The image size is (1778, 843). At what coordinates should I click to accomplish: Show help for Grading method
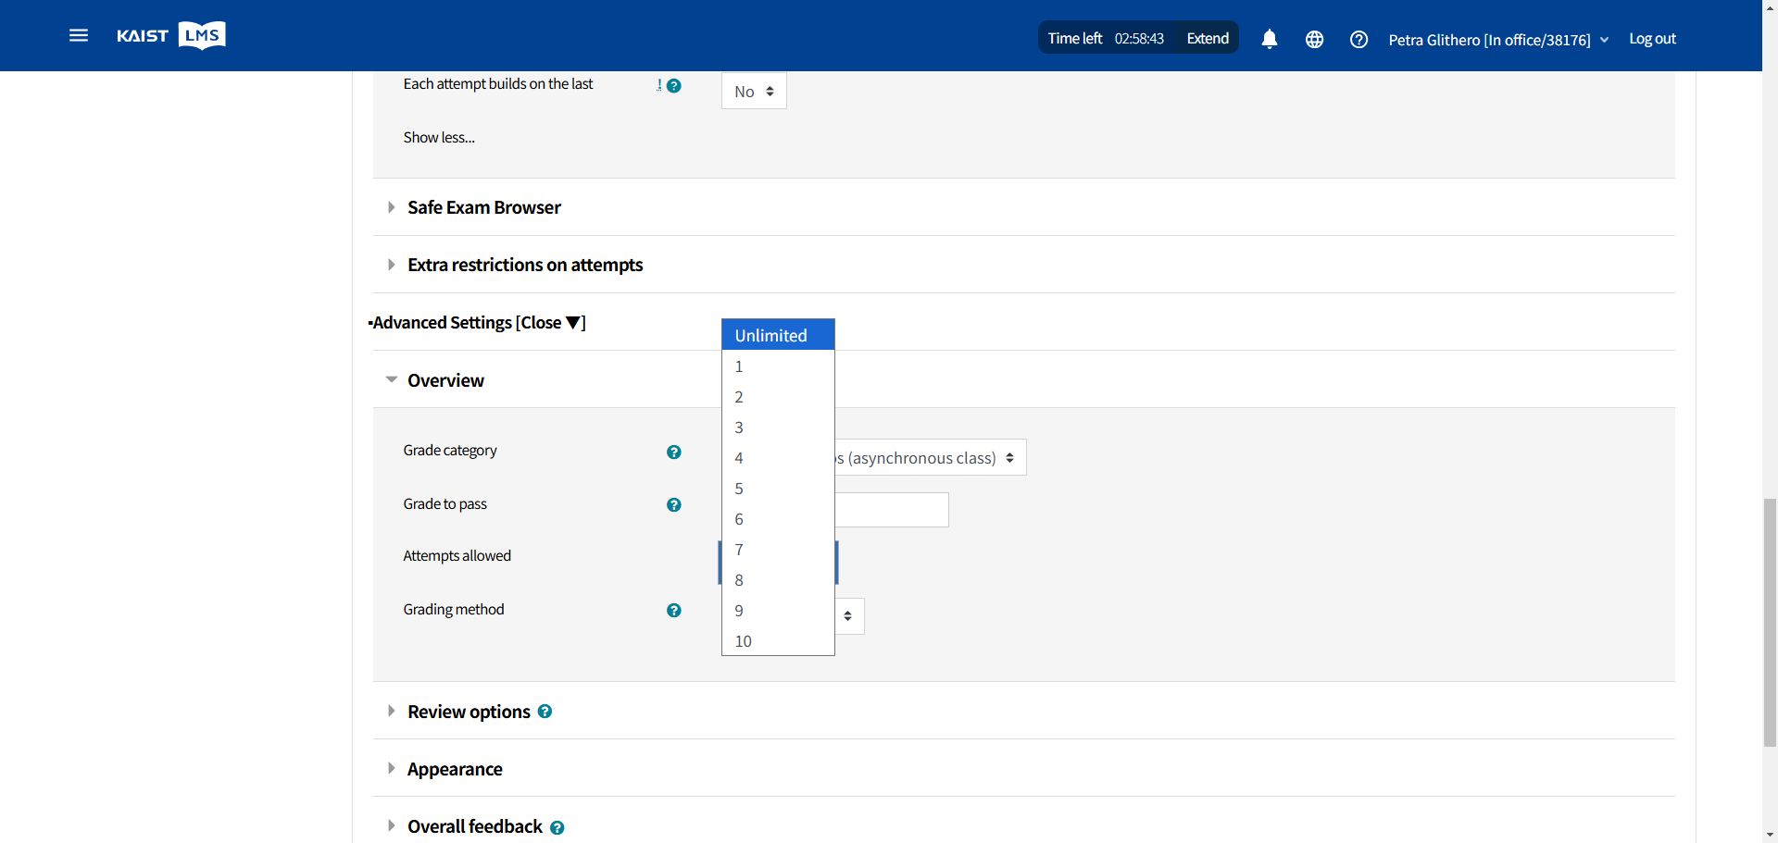(x=674, y=610)
